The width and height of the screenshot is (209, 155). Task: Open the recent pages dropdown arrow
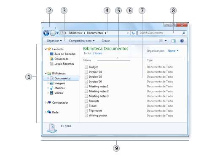tap(58, 33)
